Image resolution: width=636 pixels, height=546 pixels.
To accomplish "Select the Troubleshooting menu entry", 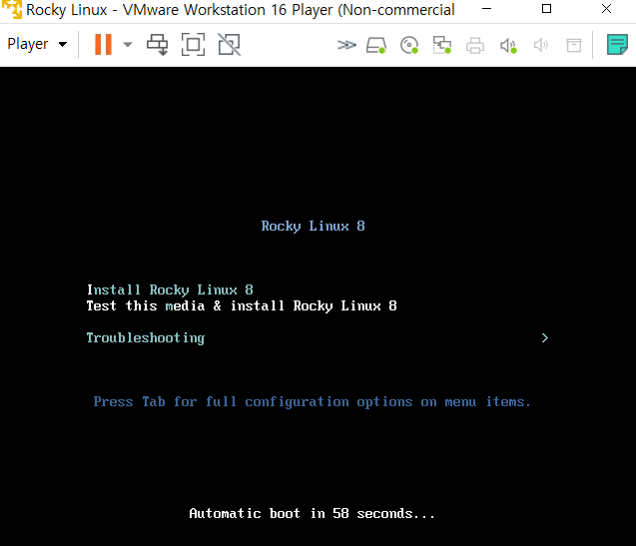I will (146, 338).
